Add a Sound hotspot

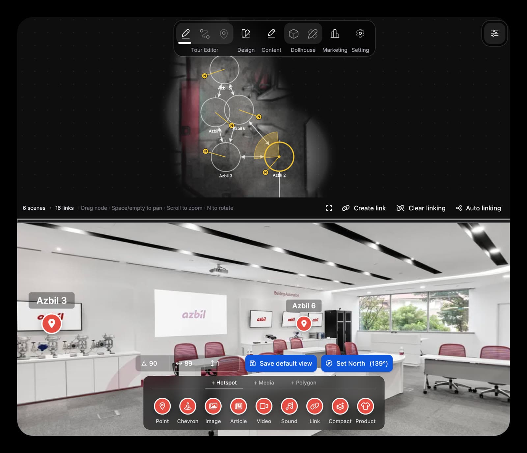click(289, 406)
